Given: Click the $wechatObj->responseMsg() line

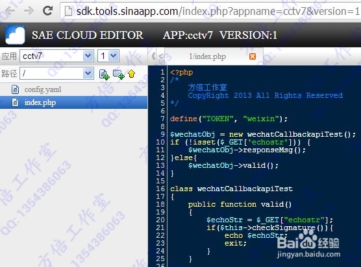Looking at the screenshot, I should tap(247, 150).
